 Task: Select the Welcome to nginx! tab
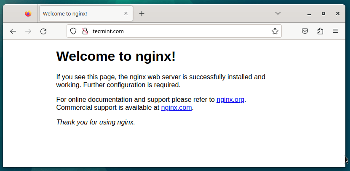point(86,13)
